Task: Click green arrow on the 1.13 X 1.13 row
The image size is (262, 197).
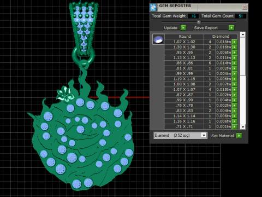Action: point(235,57)
